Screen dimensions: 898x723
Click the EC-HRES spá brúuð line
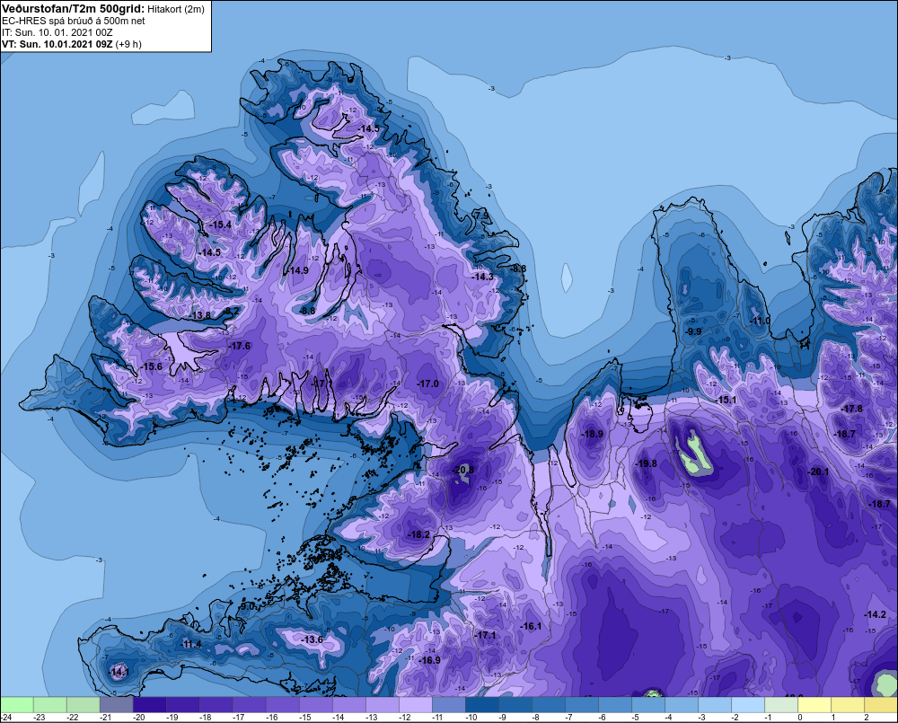pyautogui.click(x=74, y=21)
